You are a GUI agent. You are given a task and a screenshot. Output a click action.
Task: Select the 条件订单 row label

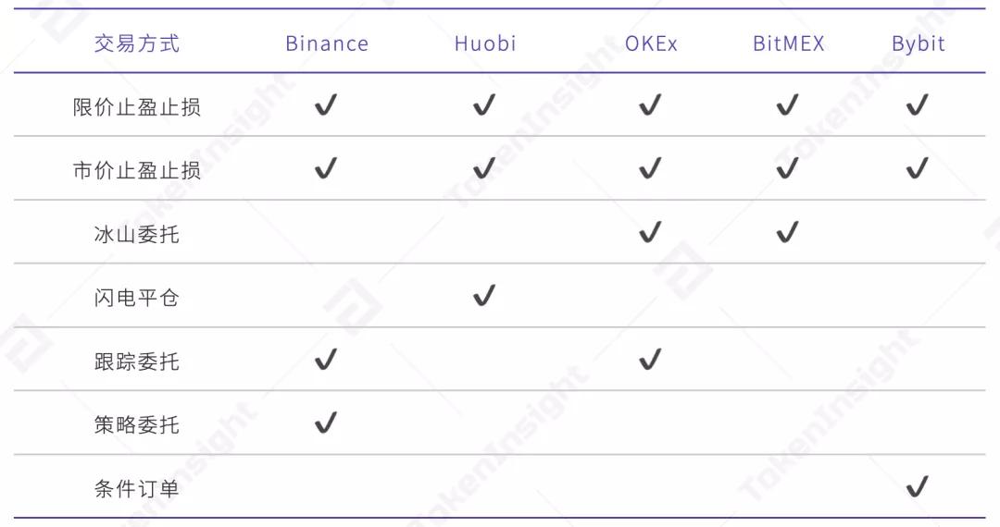[137, 488]
